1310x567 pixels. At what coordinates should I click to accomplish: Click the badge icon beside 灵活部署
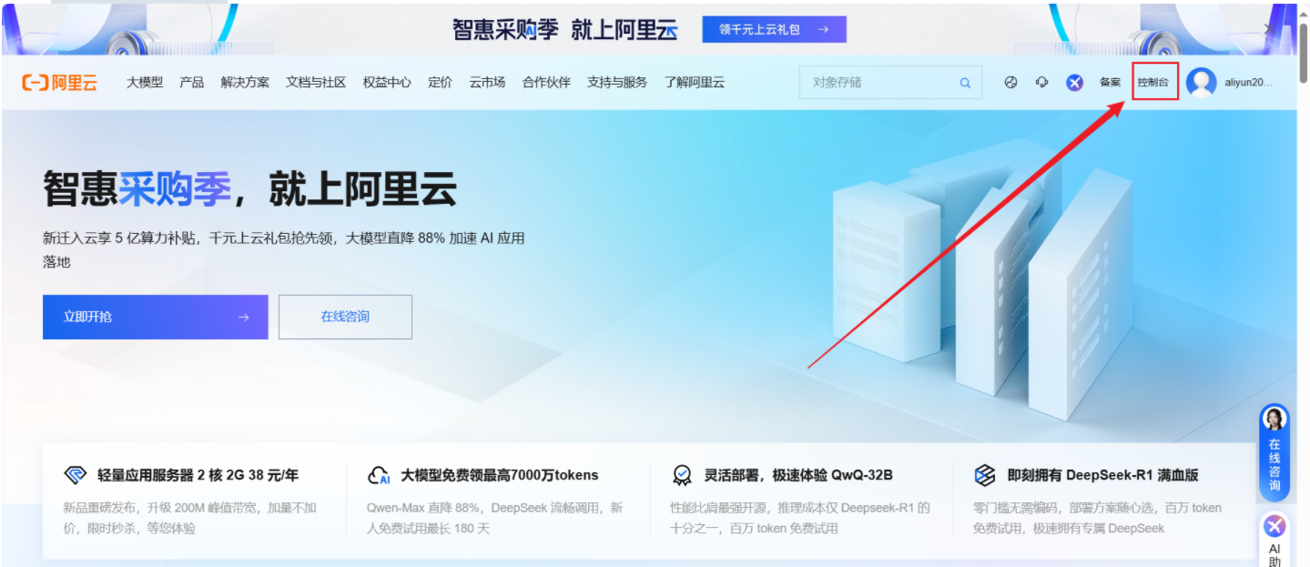coord(682,475)
